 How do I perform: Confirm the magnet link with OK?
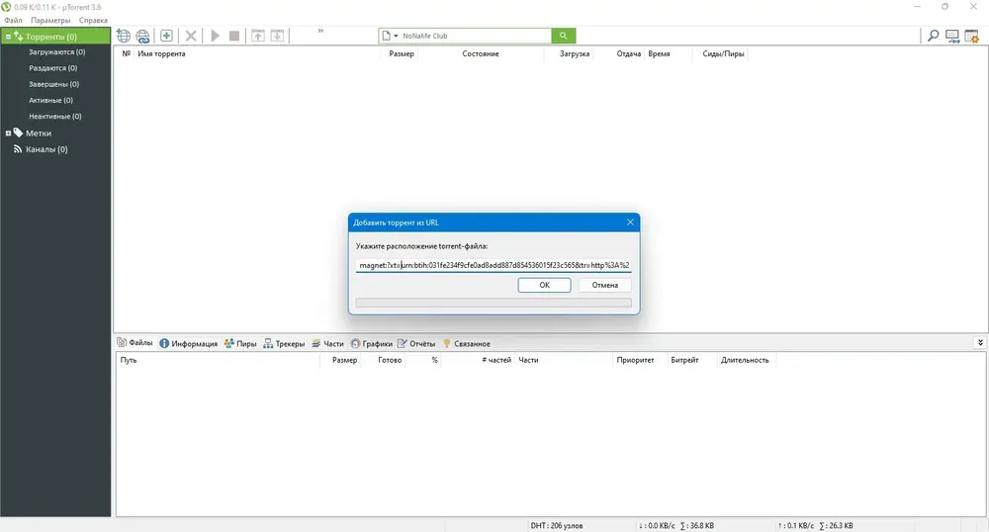click(x=544, y=285)
